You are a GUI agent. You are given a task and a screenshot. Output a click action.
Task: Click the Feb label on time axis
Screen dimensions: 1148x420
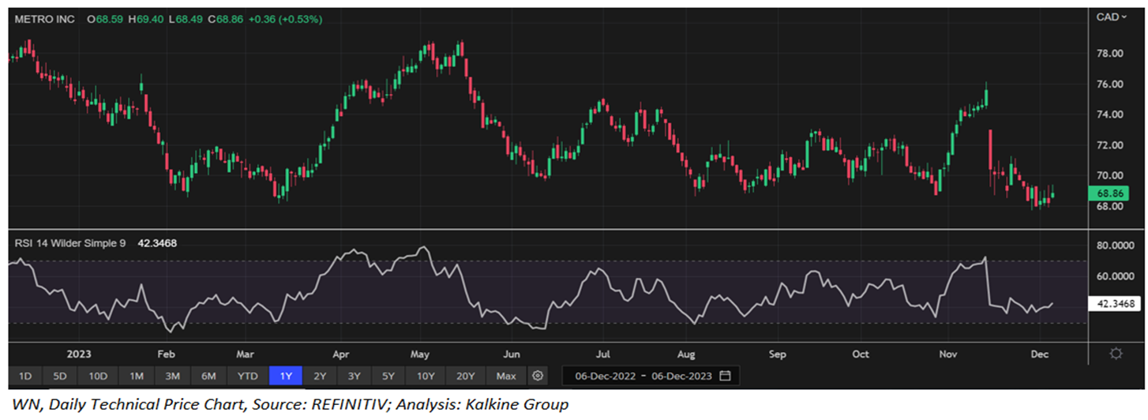coord(166,354)
